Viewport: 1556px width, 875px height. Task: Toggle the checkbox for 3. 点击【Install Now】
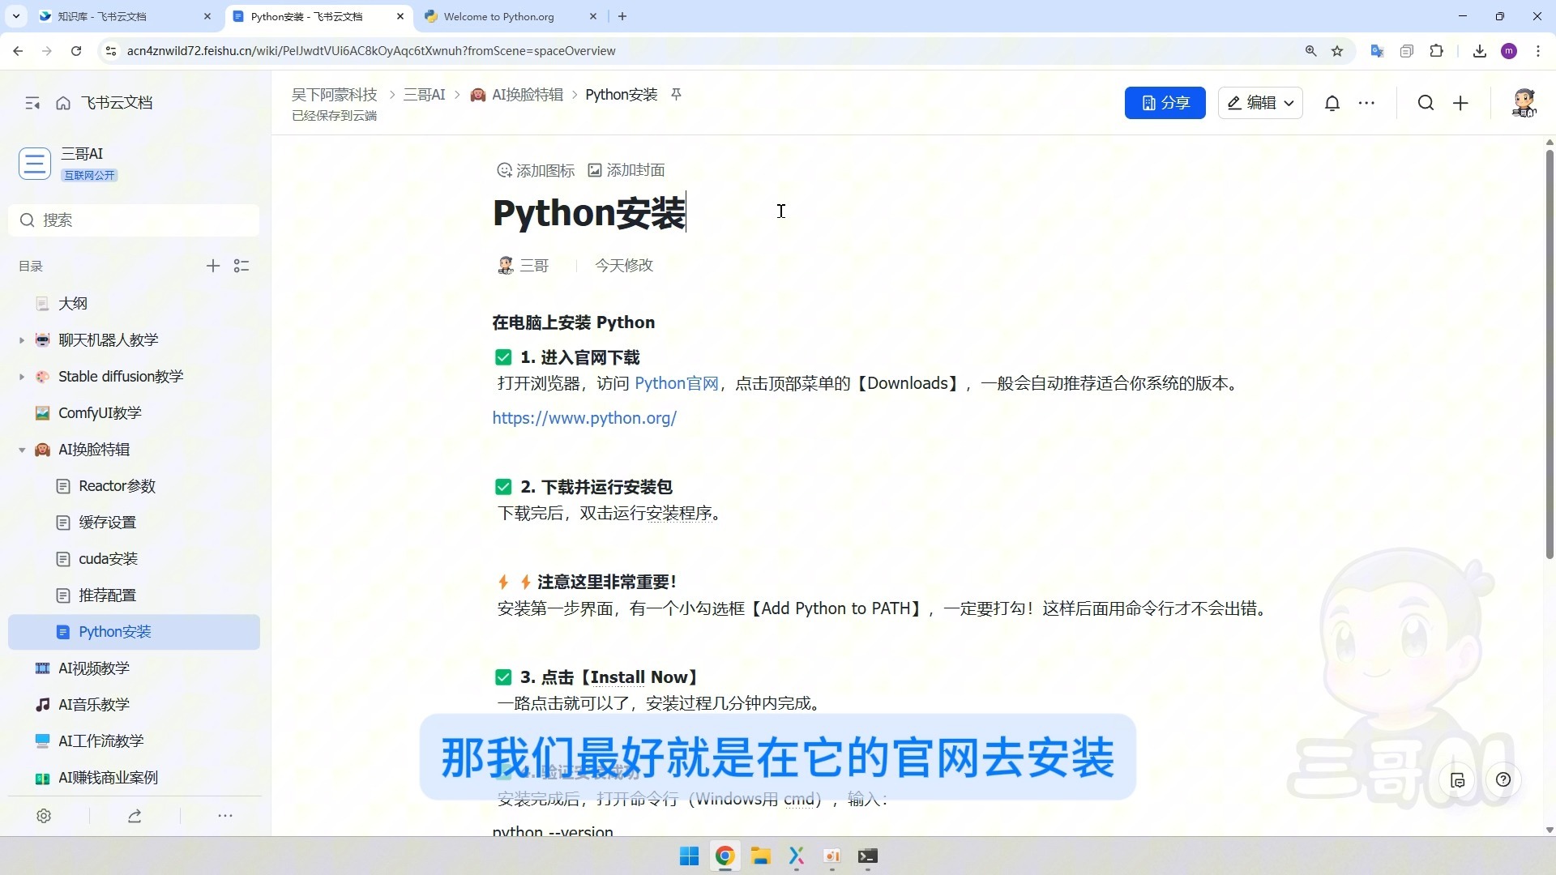point(503,677)
